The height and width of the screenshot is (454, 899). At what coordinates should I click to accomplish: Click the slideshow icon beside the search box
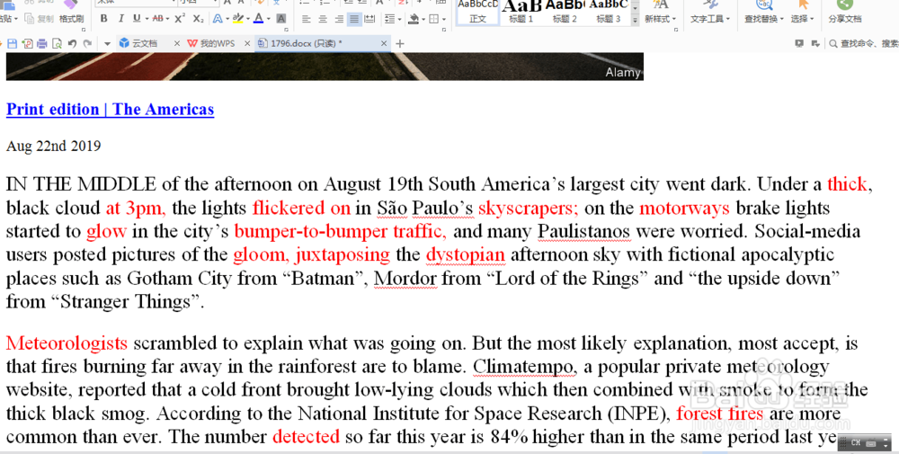[x=799, y=43]
